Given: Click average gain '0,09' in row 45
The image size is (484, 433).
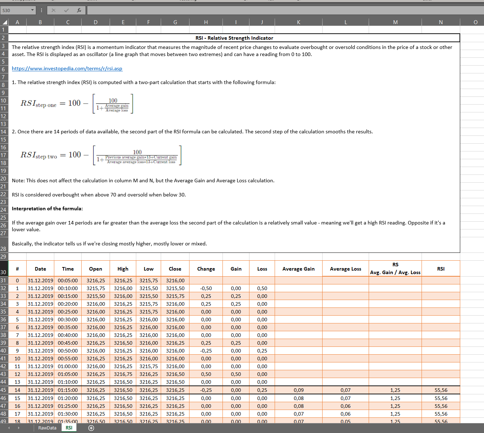Looking at the screenshot, I should (x=298, y=390).
